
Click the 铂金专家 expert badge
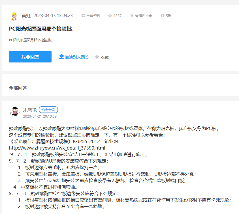(x=48, y=110)
